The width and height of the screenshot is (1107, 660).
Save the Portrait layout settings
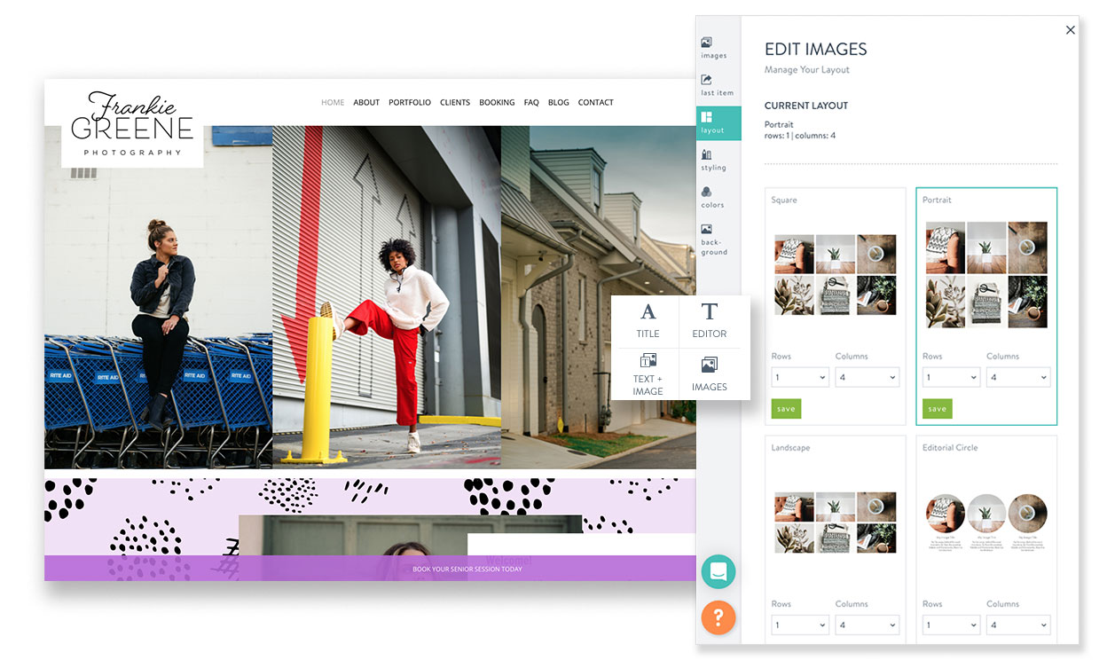(937, 409)
